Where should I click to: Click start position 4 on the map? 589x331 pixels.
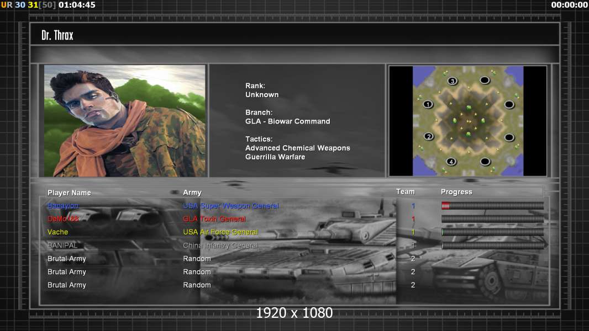pos(451,162)
